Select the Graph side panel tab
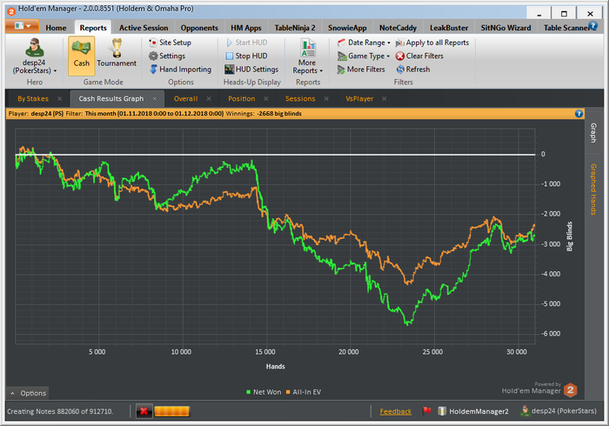 tap(593, 133)
